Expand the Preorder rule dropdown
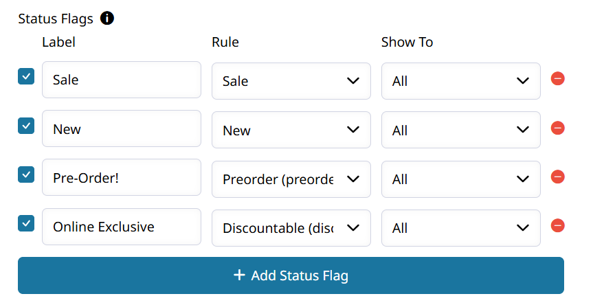This screenshot has width=593, height=305. tap(291, 179)
